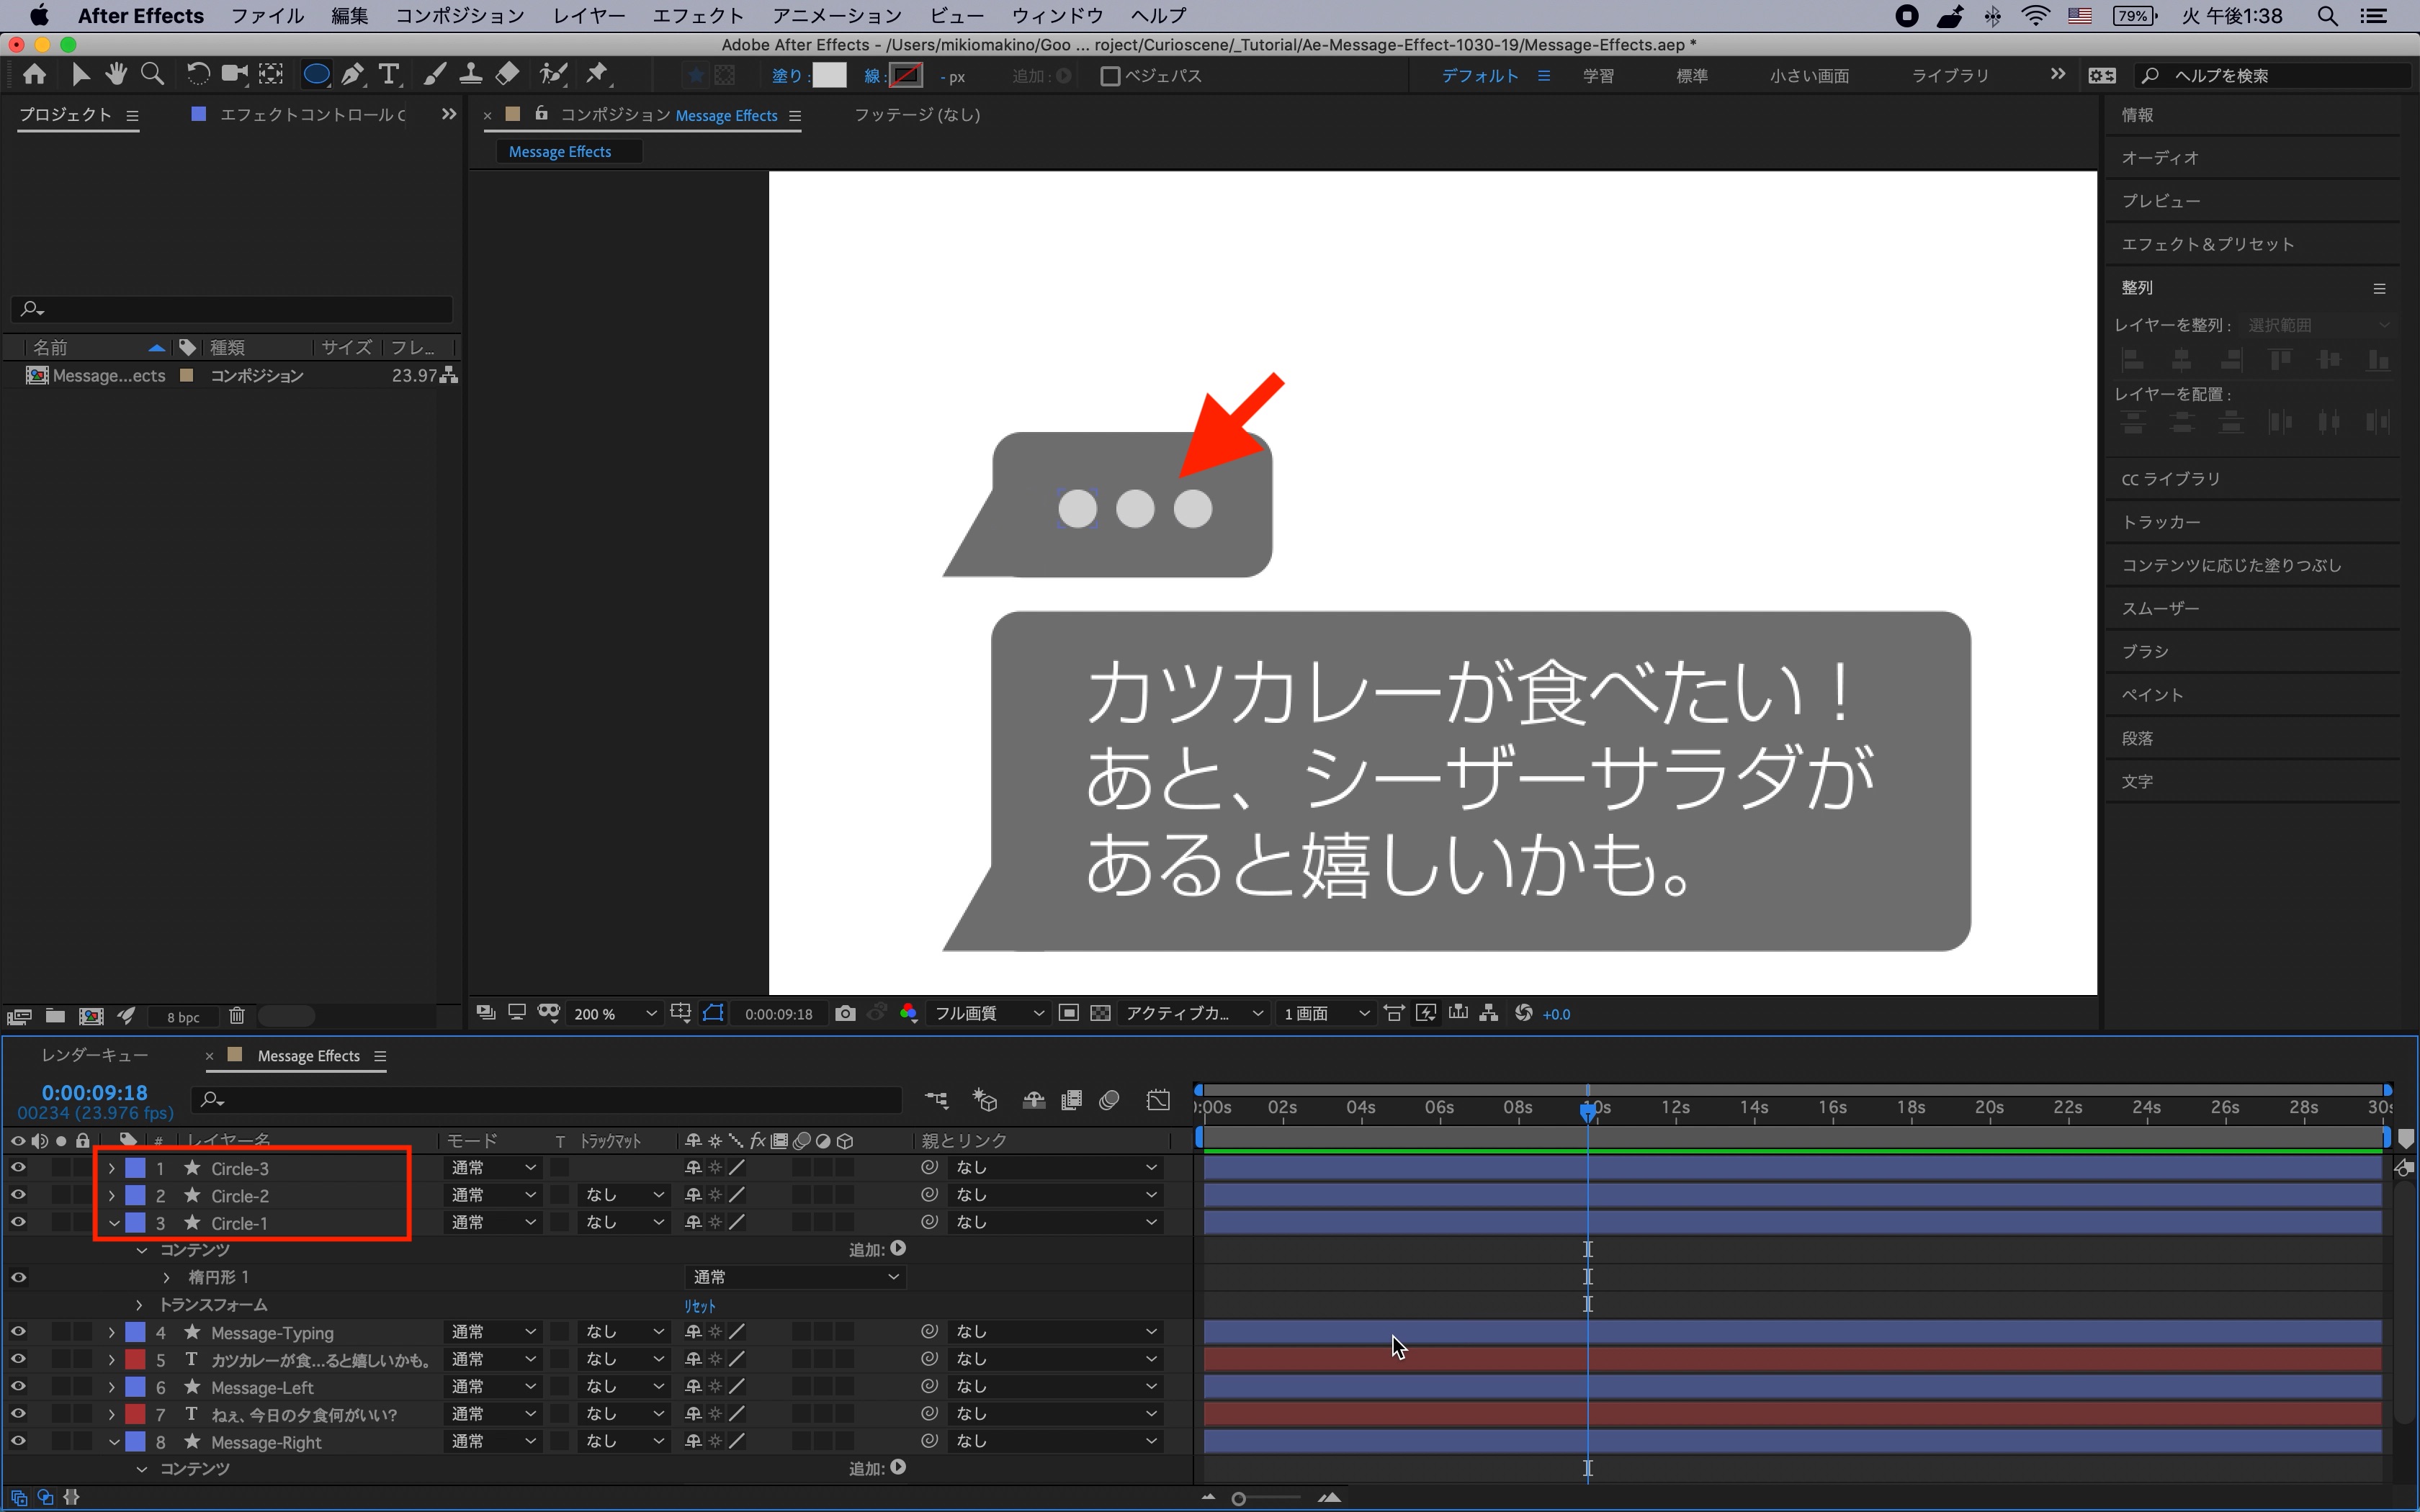The width and height of the screenshot is (2420, 1512).
Task: Pick the Zoom magnifier tool
Action: 152,75
